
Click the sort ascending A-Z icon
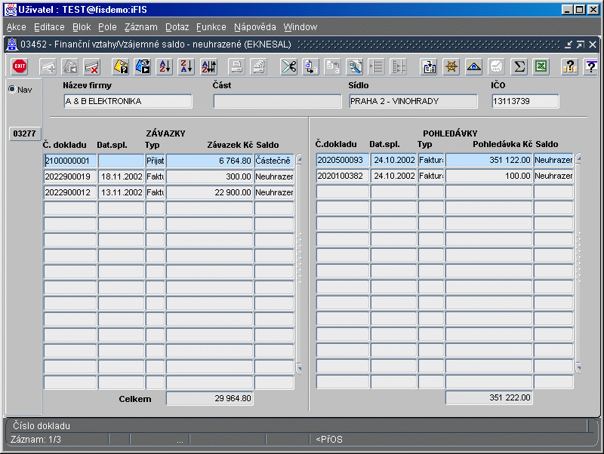tap(164, 67)
